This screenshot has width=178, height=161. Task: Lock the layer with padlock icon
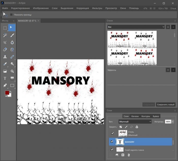pyautogui.click(x=137, y=127)
